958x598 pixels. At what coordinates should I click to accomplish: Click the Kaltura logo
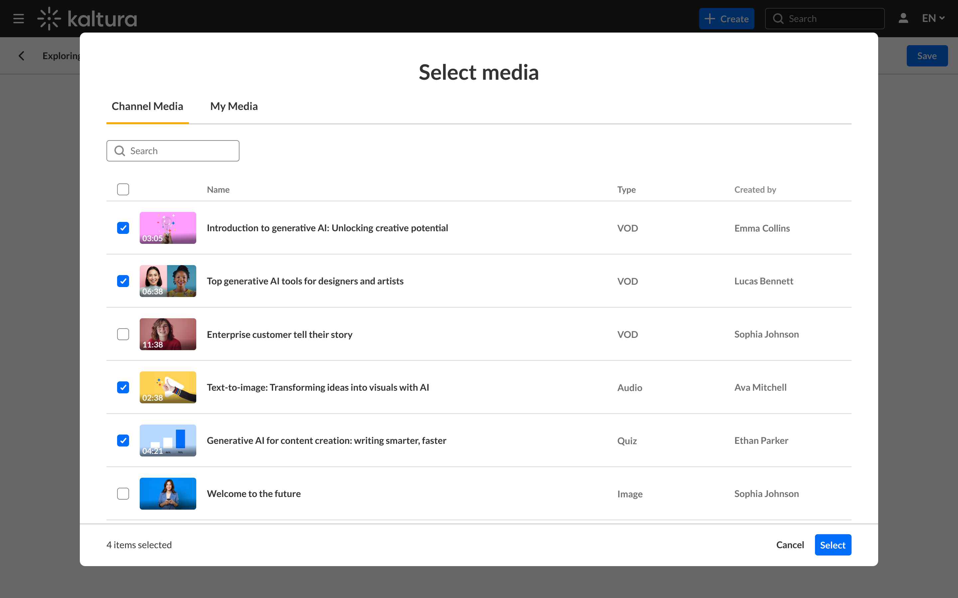(x=87, y=19)
